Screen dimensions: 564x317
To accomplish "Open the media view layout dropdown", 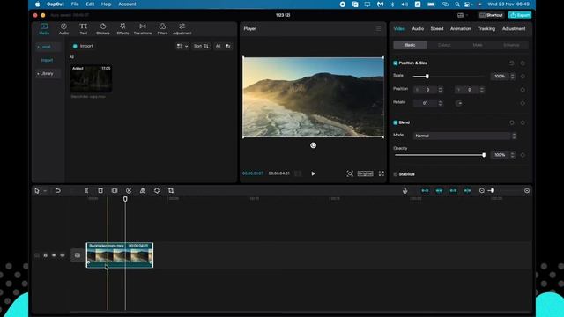I will [x=182, y=46].
